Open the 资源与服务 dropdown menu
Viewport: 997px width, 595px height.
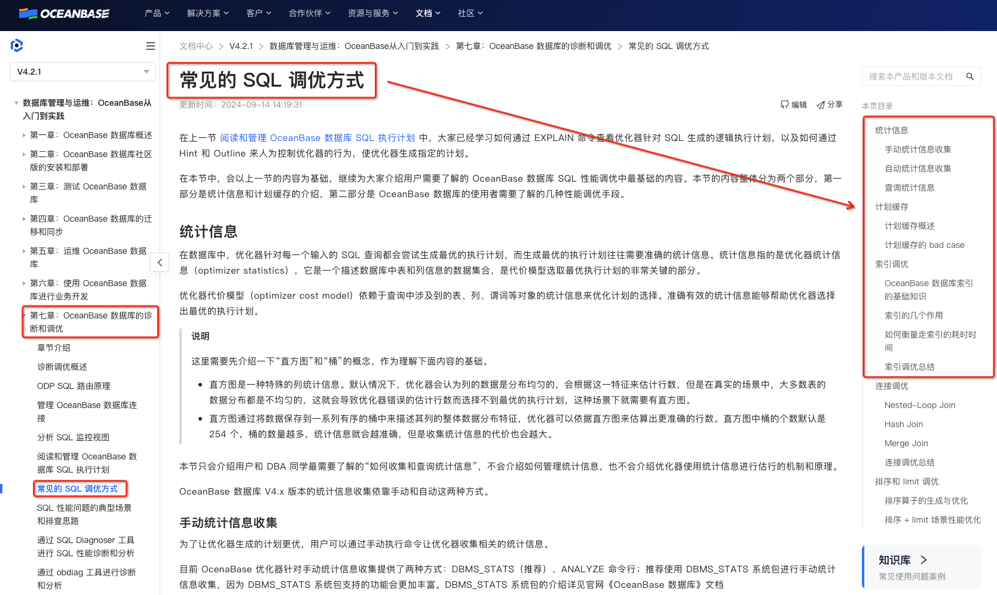pyautogui.click(x=373, y=13)
